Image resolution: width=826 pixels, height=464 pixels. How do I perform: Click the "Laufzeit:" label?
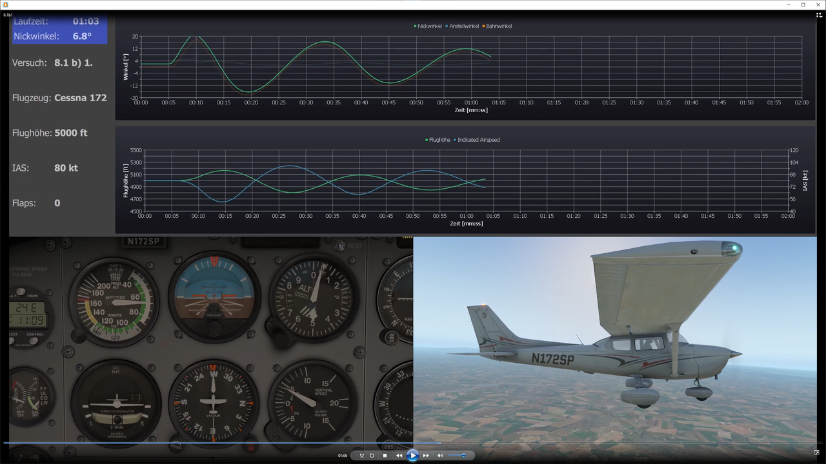pyautogui.click(x=31, y=22)
